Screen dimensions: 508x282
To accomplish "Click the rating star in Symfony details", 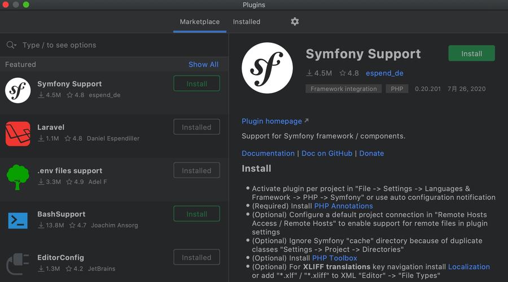I will coord(343,73).
